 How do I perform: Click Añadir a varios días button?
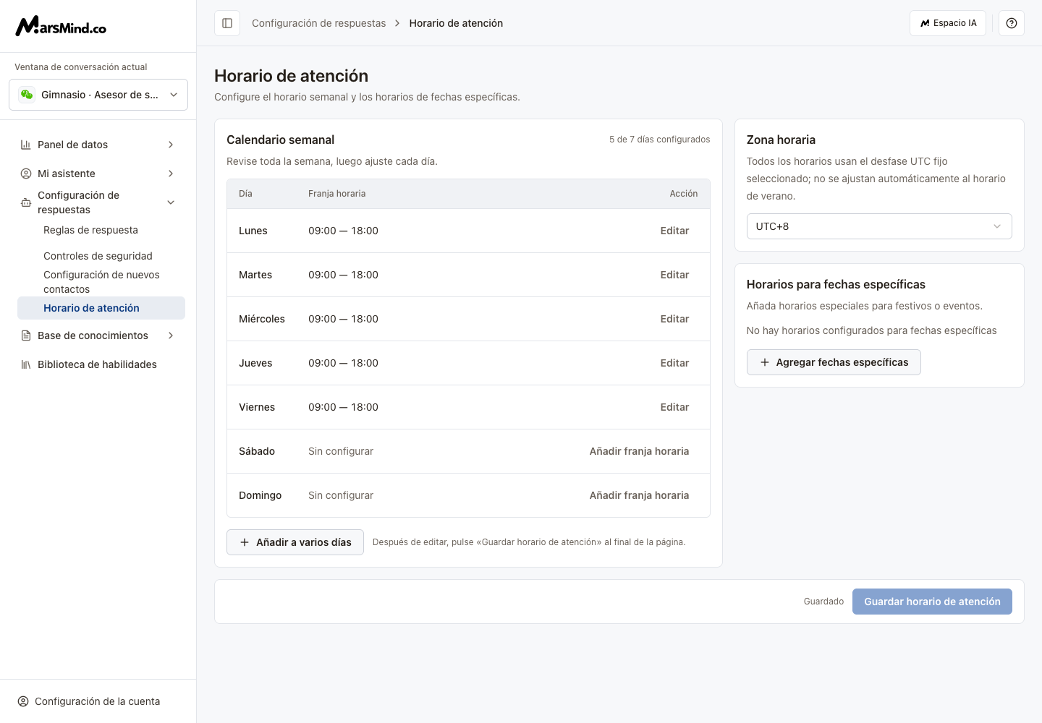point(295,542)
